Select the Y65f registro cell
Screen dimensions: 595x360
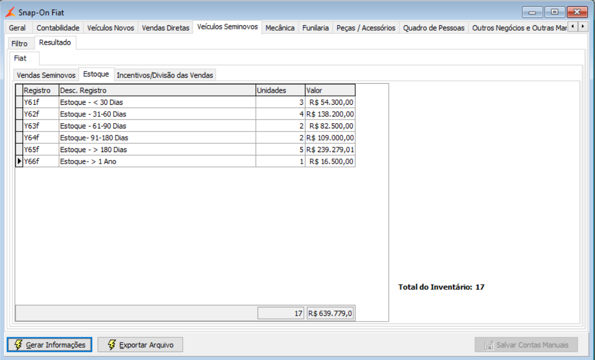[x=41, y=149]
